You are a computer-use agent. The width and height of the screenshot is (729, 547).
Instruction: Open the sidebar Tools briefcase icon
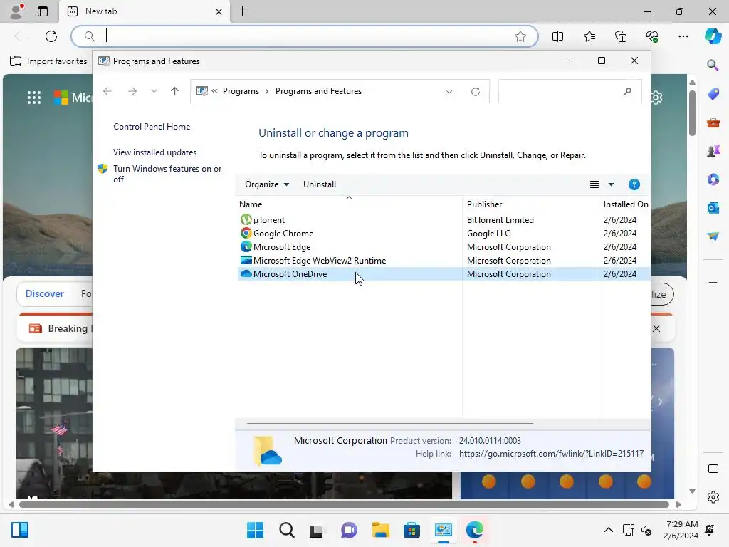[x=713, y=123]
